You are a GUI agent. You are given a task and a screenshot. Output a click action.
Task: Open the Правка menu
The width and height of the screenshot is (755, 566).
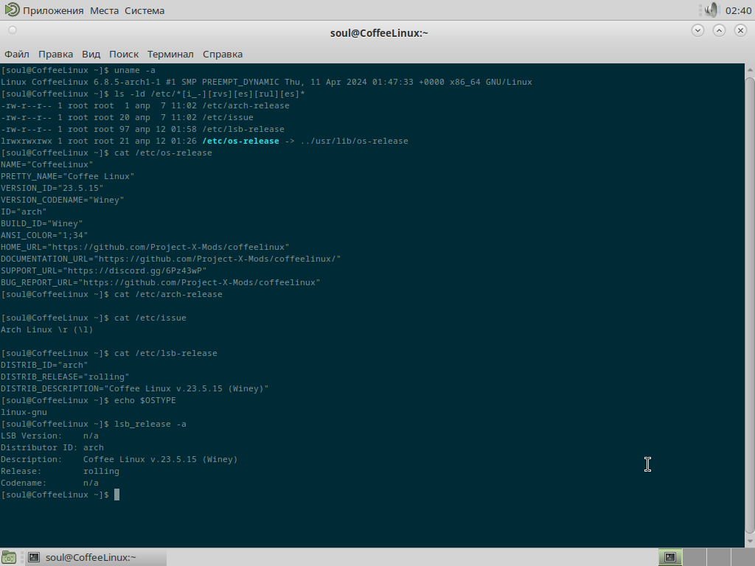55,54
